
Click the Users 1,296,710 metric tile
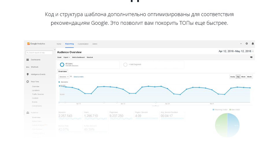tap(95, 116)
